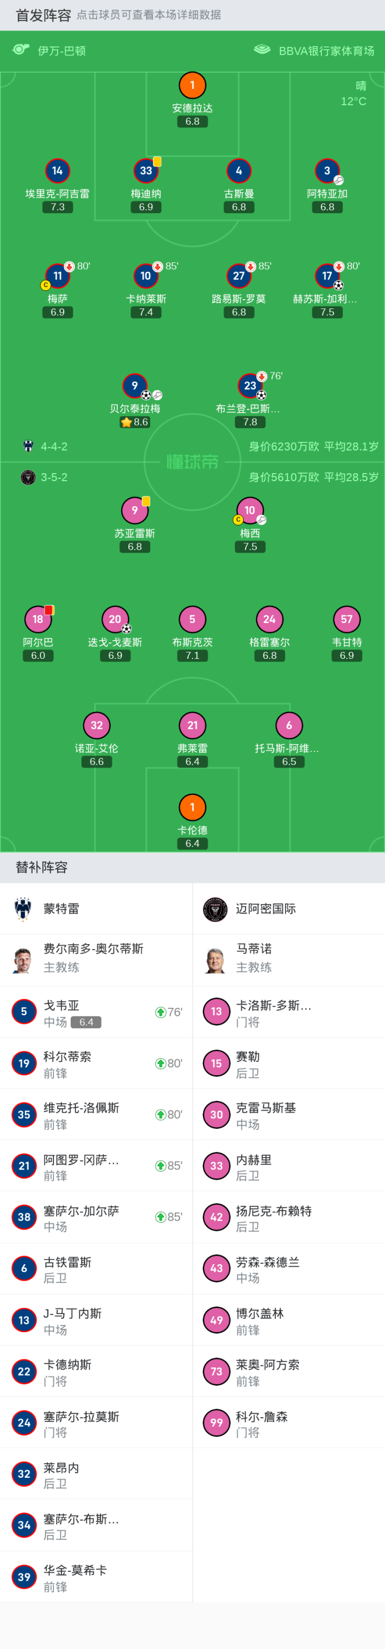Click the referee whistle icon
385x1649 pixels.
(x=21, y=50)
